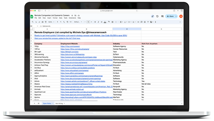Open the Format menu
Image resolution: width=214 pixels, height=121 pixels.
click(55, 18)
